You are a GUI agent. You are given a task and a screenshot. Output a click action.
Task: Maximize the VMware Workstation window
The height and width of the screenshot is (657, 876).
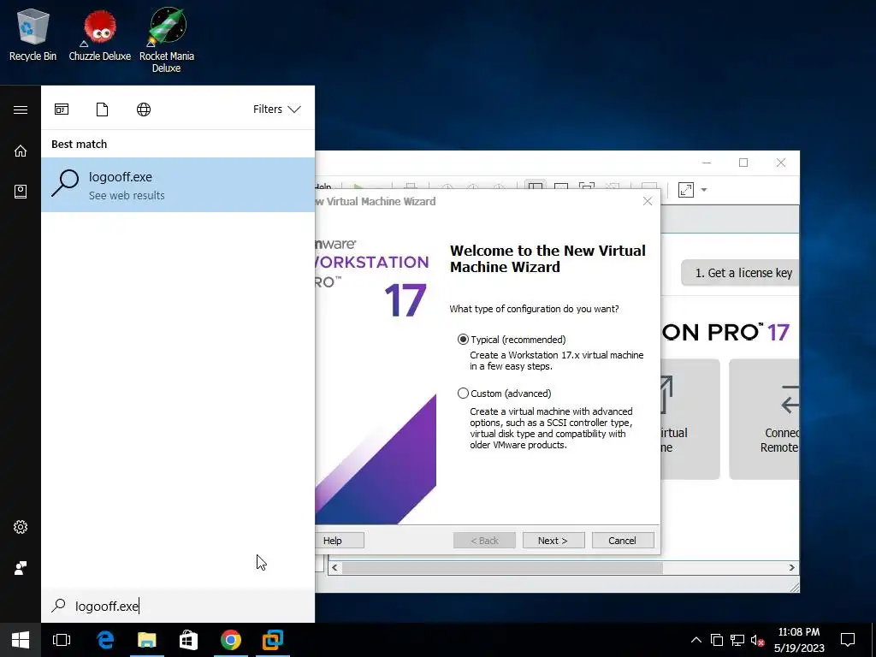[x=743, y=163]
